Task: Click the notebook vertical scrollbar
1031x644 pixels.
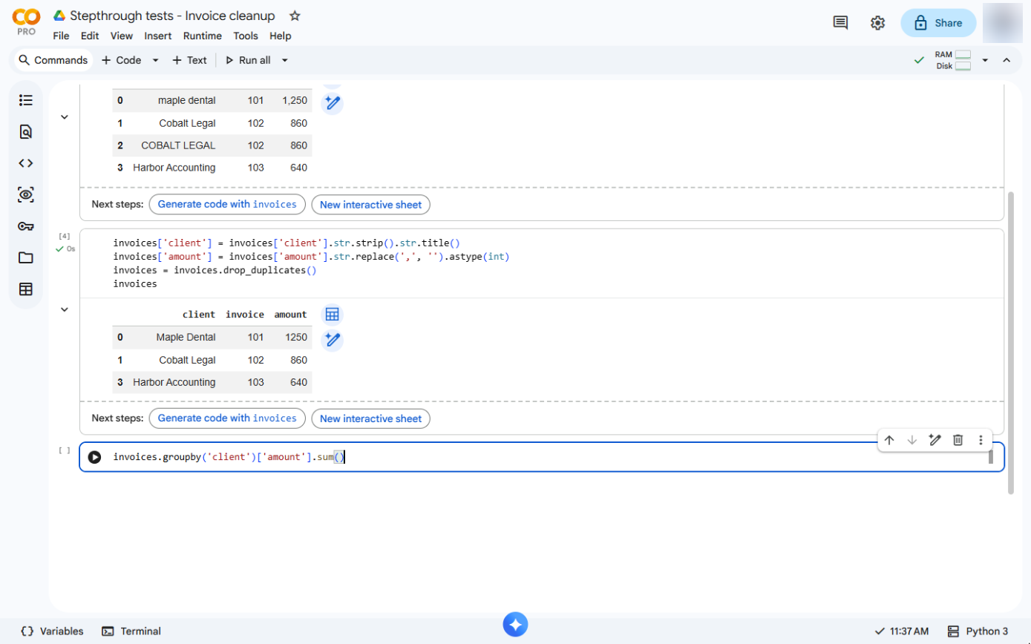Action: (1009, 341)
